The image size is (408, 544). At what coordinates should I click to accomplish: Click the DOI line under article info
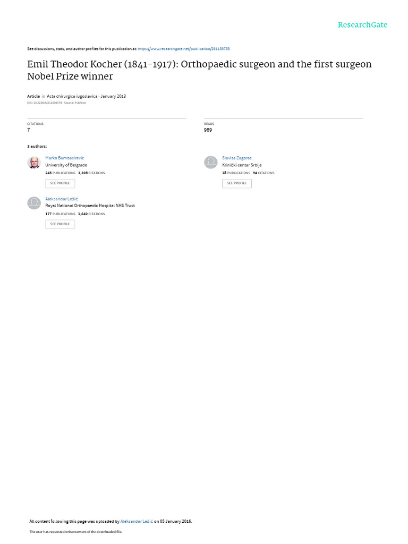coord(56,103)
